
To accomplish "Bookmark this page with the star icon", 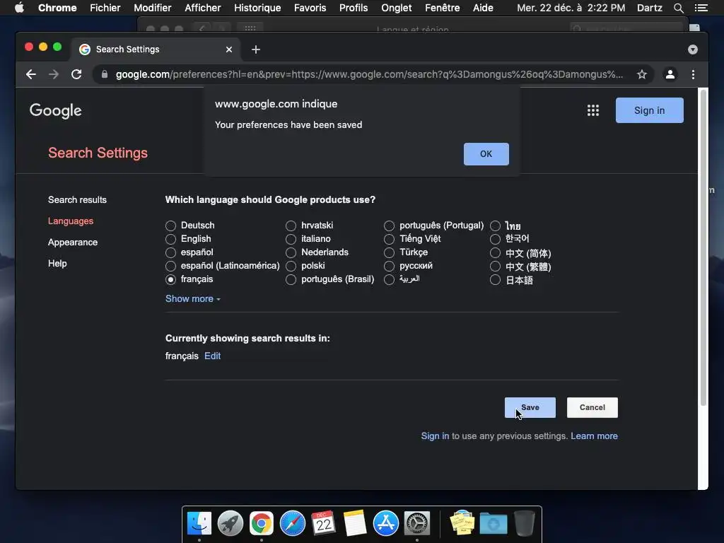I will coord(642,74).
